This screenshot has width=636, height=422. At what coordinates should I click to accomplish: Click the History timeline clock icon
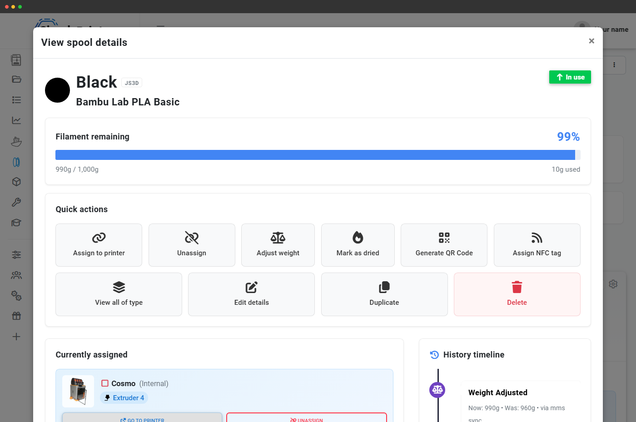[434, 355]
